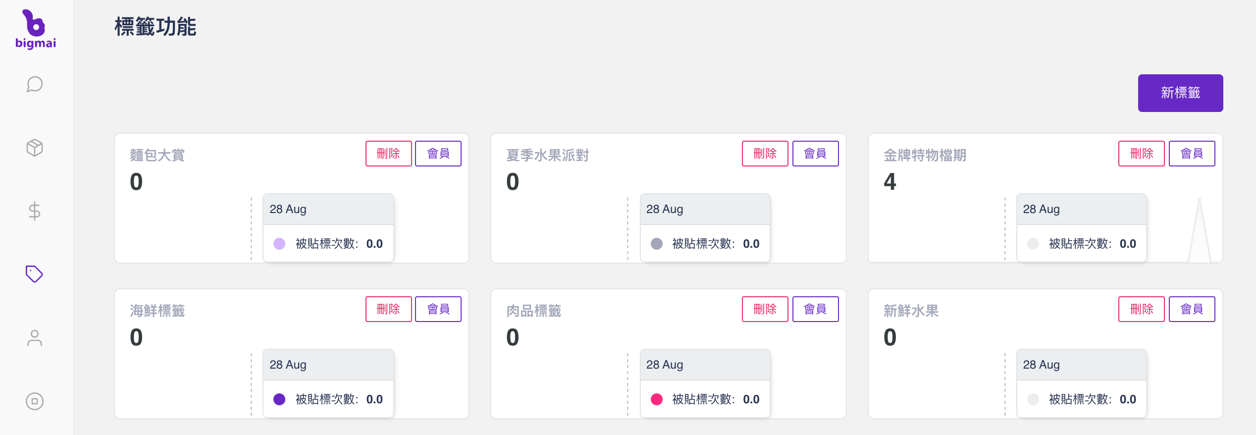
Task: Open the members person icon in sidebar
Action: click(x=35, y=338)
